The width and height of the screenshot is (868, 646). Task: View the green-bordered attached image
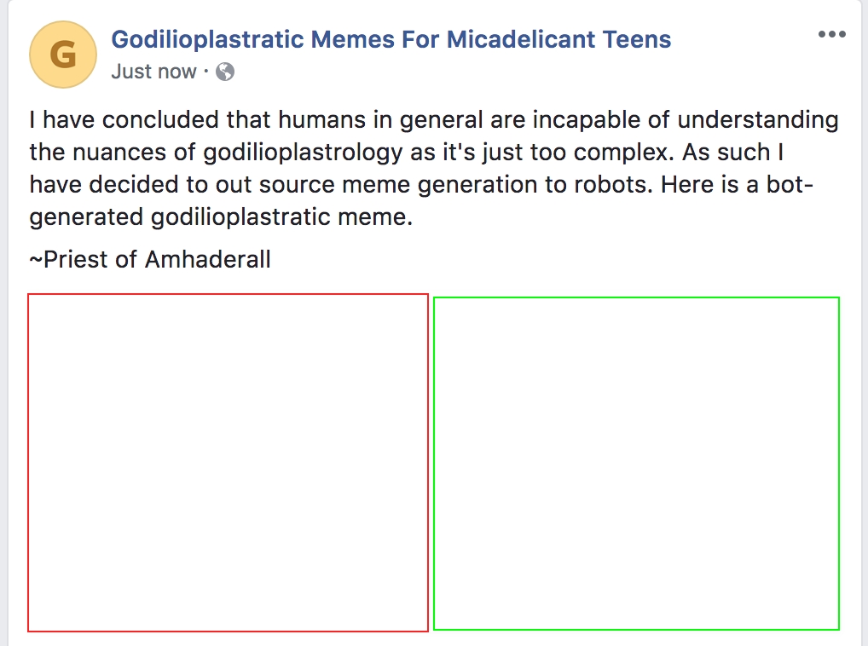tap(637, 464)
